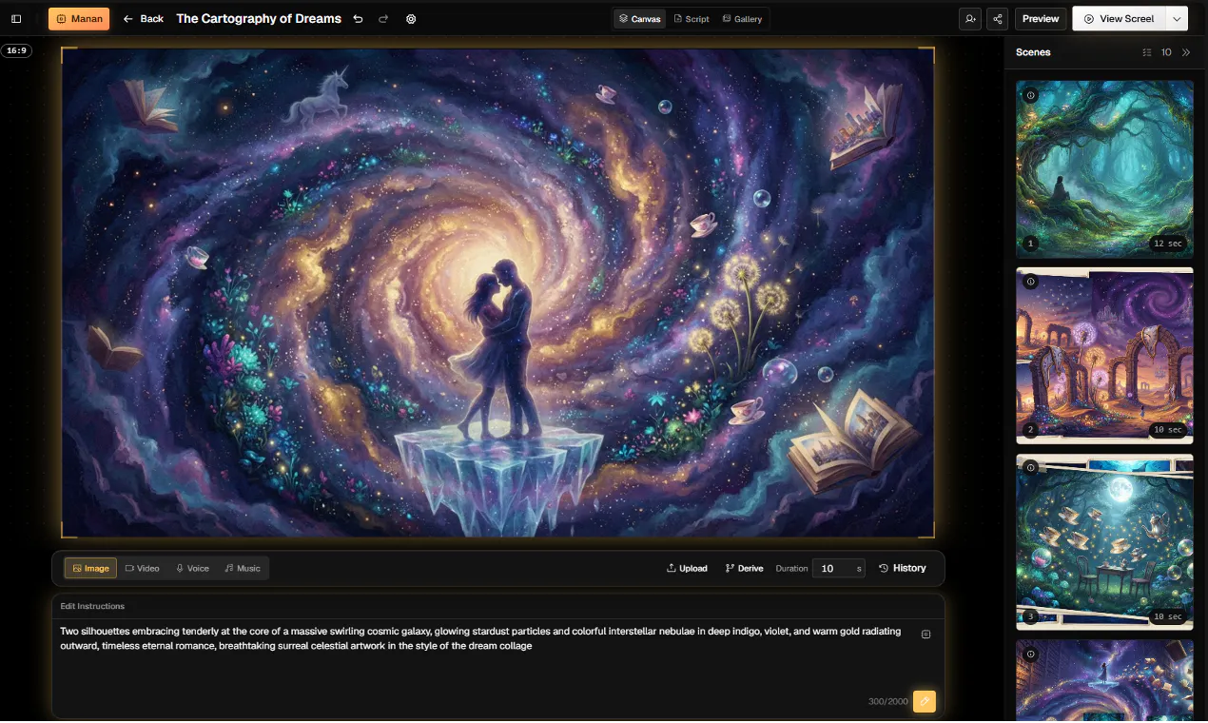Image resolution: width=1208 pixels, height=723 pixels.
Task: Select the Video mode tab
Action: (142, 568)
